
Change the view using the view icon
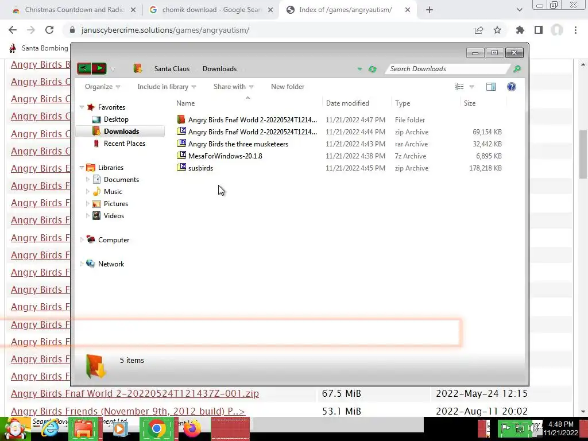coord(459,87)
